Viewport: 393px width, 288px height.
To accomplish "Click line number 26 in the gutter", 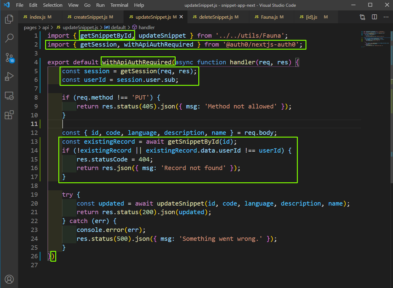I will (x=34, y=256).
